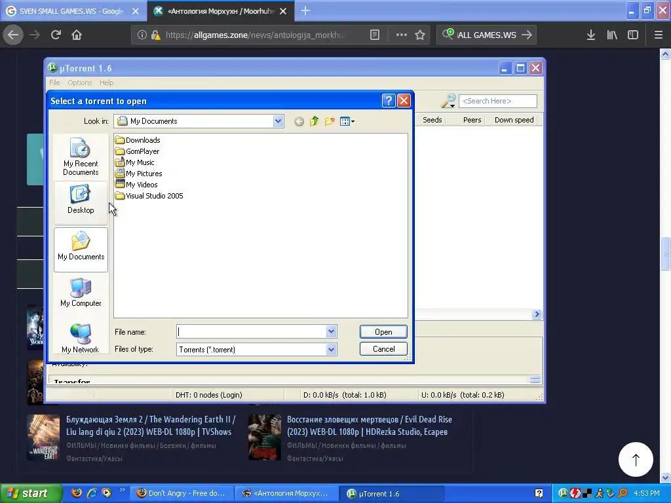Viewport: 671px width, 503px height.
Task: Click the µTorrent search magnifier icon
Action: 448,101
